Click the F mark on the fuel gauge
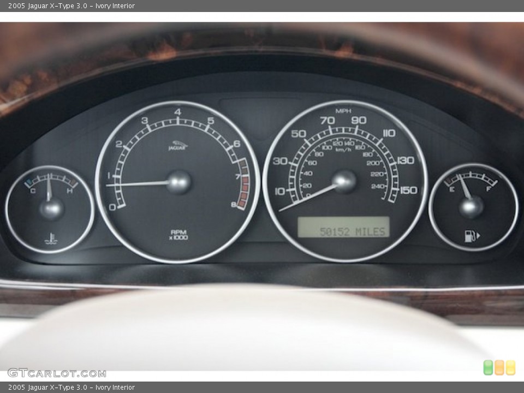 pyautogui.click(x=489, y=189)
